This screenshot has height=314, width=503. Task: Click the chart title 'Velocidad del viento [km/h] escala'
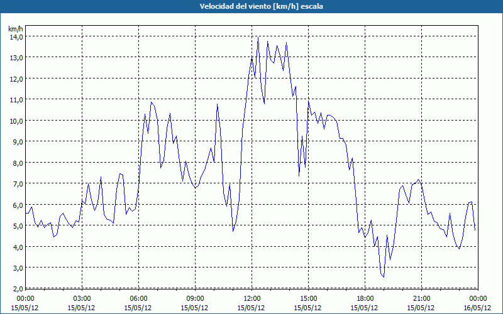[261, 6]
